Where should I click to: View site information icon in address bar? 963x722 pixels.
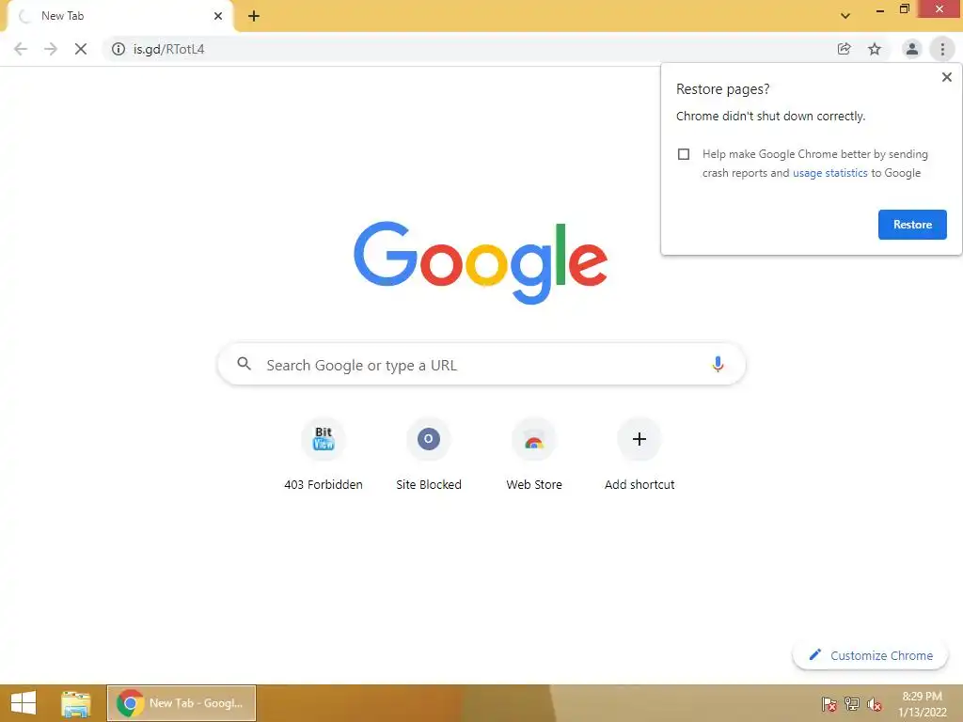click(x=118, y=49)
